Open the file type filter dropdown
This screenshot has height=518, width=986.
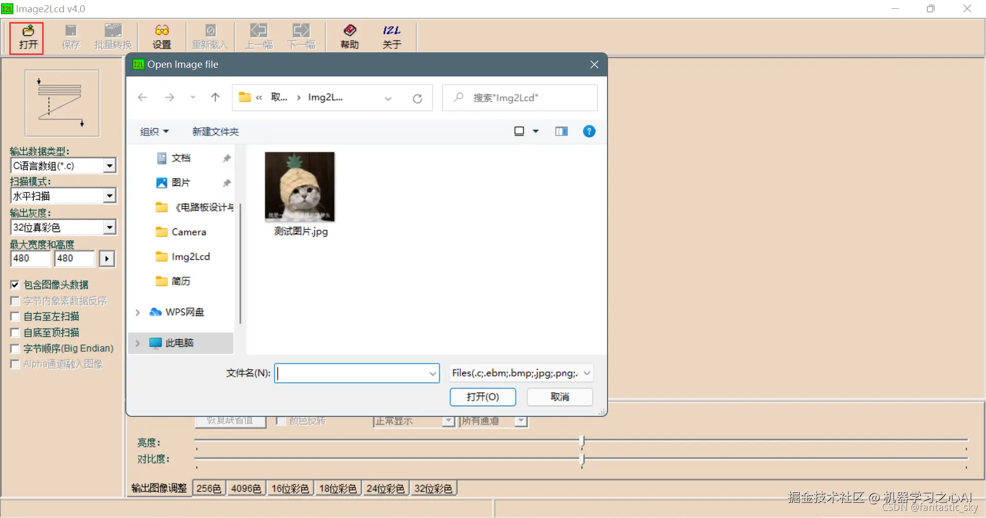[x=521, y=373]
